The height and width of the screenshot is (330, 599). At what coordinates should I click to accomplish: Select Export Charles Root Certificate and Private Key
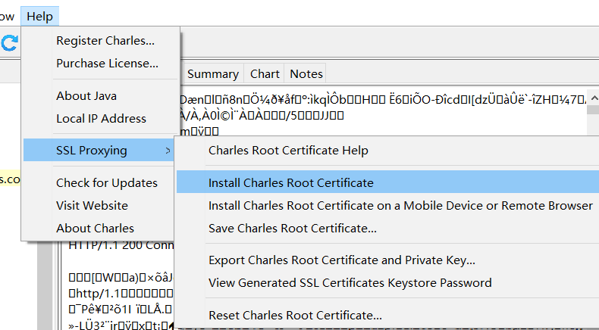coord(387,260)
